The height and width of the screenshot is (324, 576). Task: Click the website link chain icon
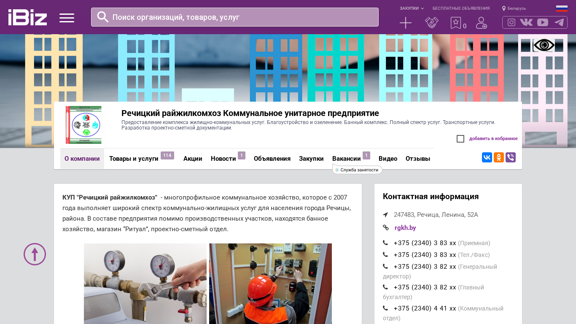pyautogui.click(x=385, y=228)
